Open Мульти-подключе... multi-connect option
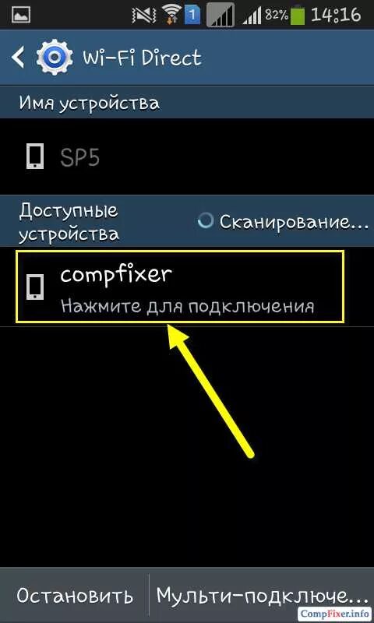 click(262, 596)
